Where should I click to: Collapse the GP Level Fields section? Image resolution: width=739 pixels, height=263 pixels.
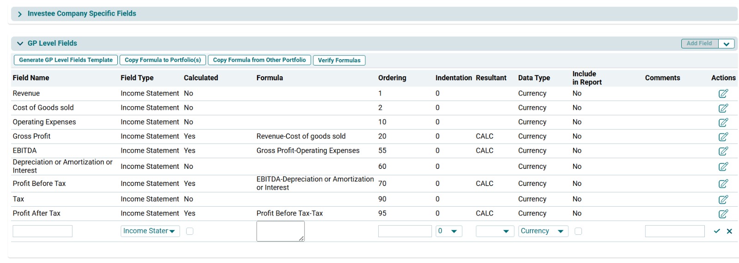[x=20, y=43]
